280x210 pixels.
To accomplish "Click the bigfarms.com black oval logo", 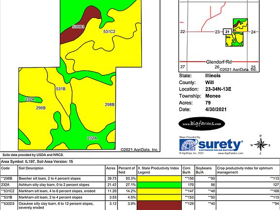I will tap(202, 124).
